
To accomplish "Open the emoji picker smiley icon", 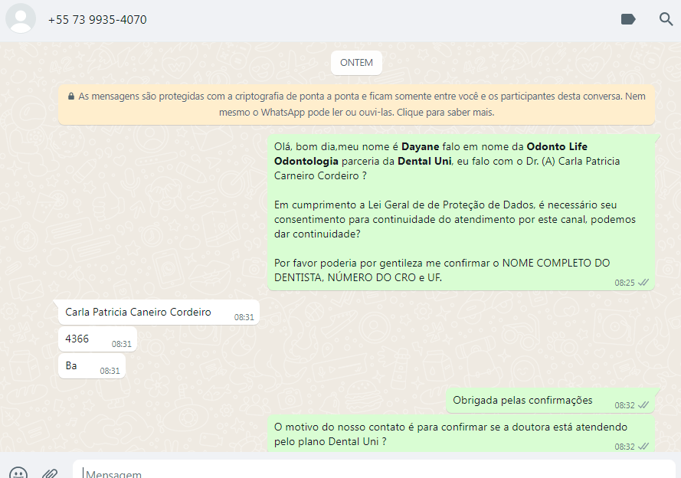I will [x=18, y=473].
